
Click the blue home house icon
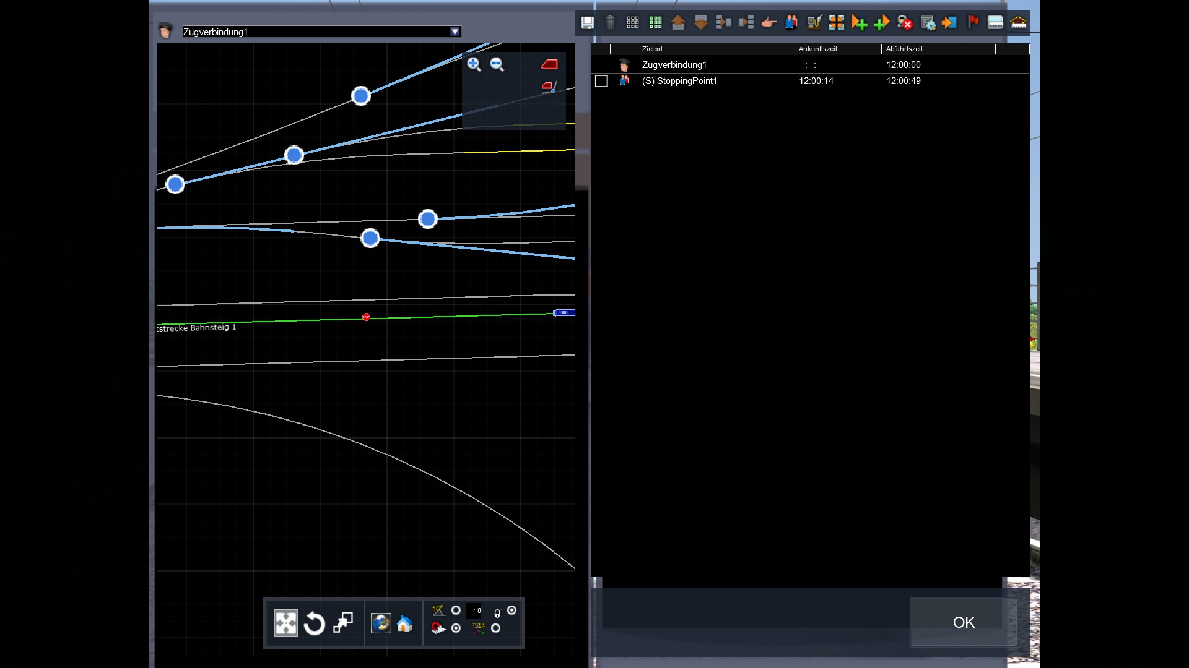(405, 623)
